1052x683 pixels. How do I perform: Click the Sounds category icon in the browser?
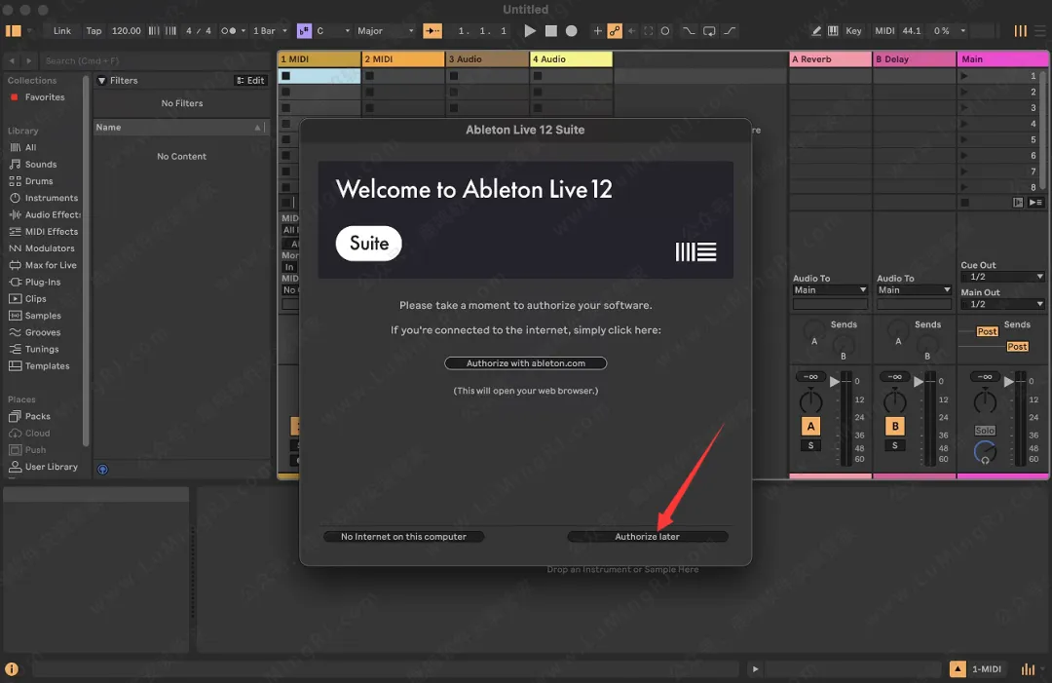click(16, 165)
